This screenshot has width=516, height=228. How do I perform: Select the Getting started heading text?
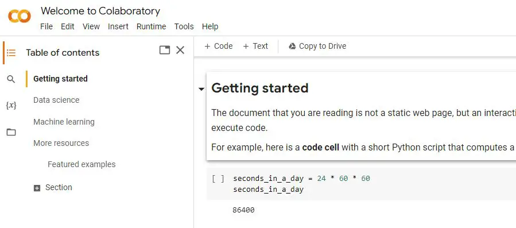tap(260, 88)
